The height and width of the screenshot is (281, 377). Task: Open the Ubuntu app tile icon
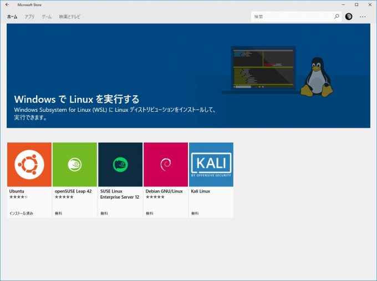(x=29, y=164)
